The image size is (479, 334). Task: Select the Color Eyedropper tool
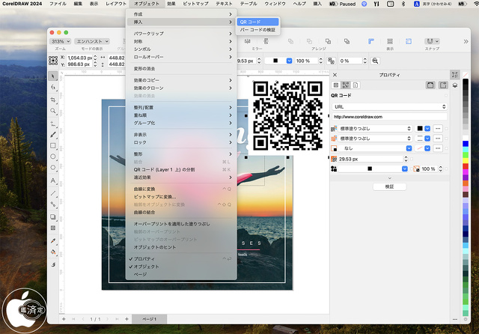click(x=53, y=241)
